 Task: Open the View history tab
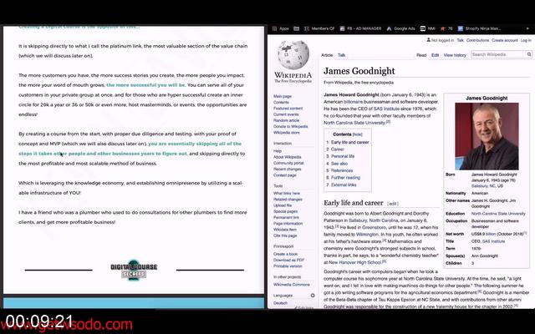[455, 55]
